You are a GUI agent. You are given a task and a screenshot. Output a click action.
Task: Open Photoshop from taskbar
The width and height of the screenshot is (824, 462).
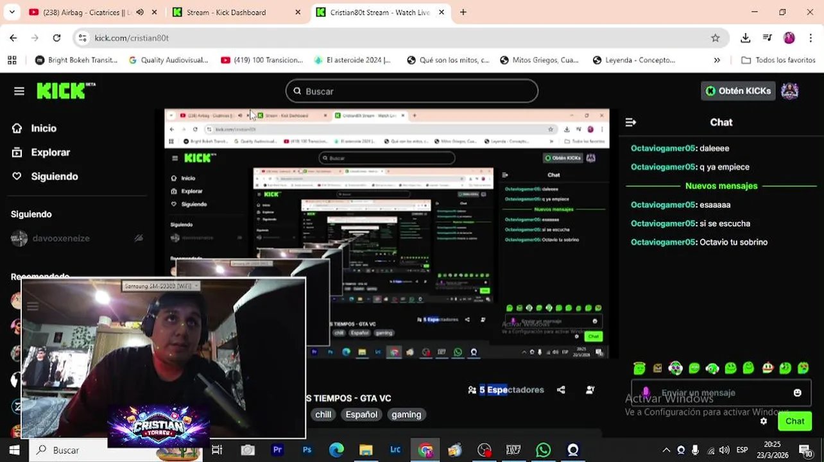click(x=307, y=450)
